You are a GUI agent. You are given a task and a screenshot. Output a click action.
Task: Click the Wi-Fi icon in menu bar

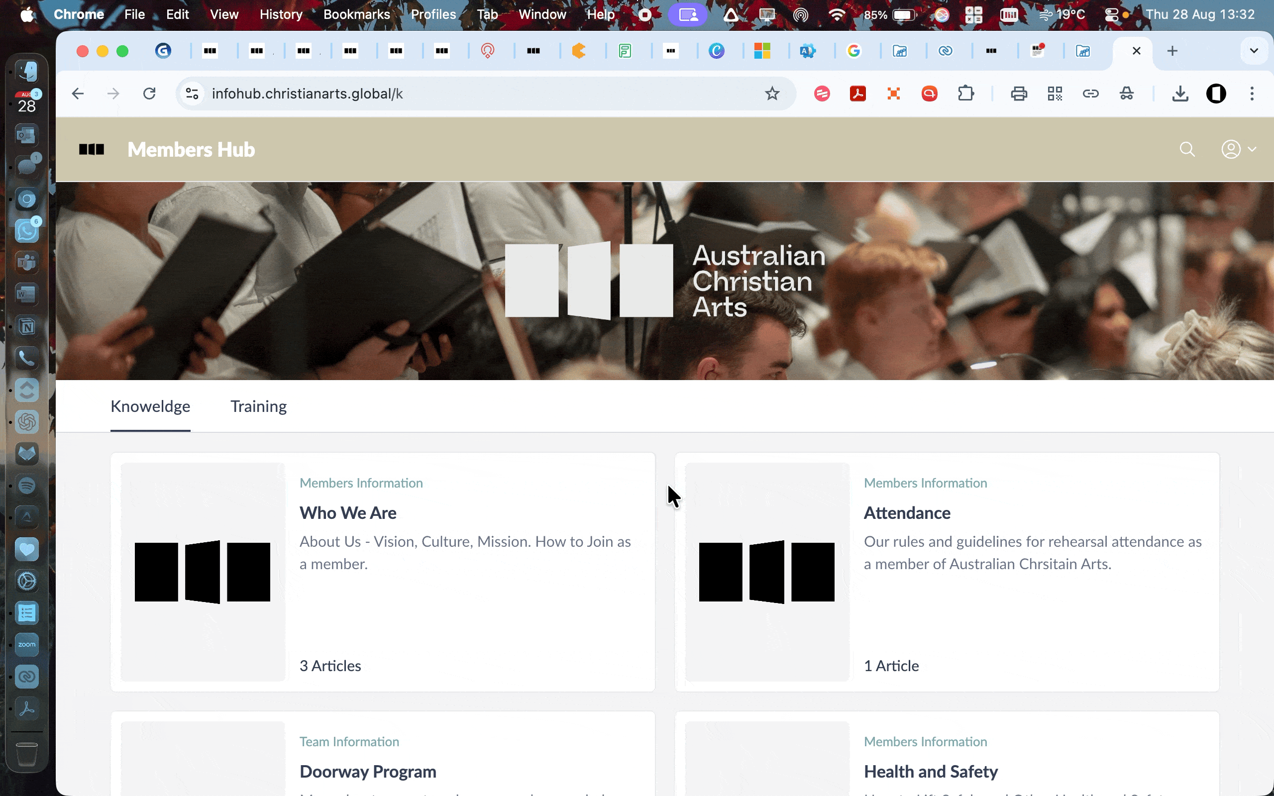836,15
